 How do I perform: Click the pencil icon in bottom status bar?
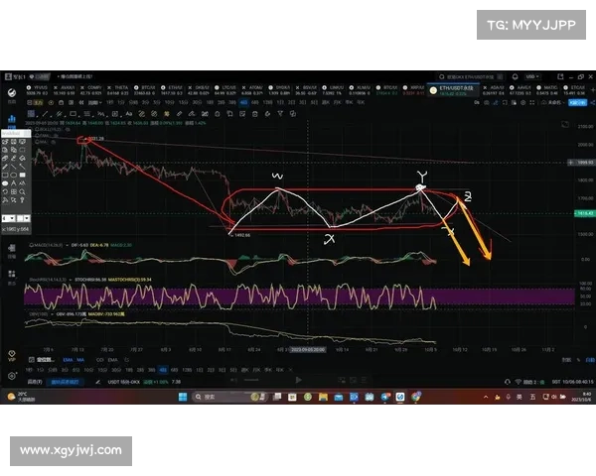point(98,382)
